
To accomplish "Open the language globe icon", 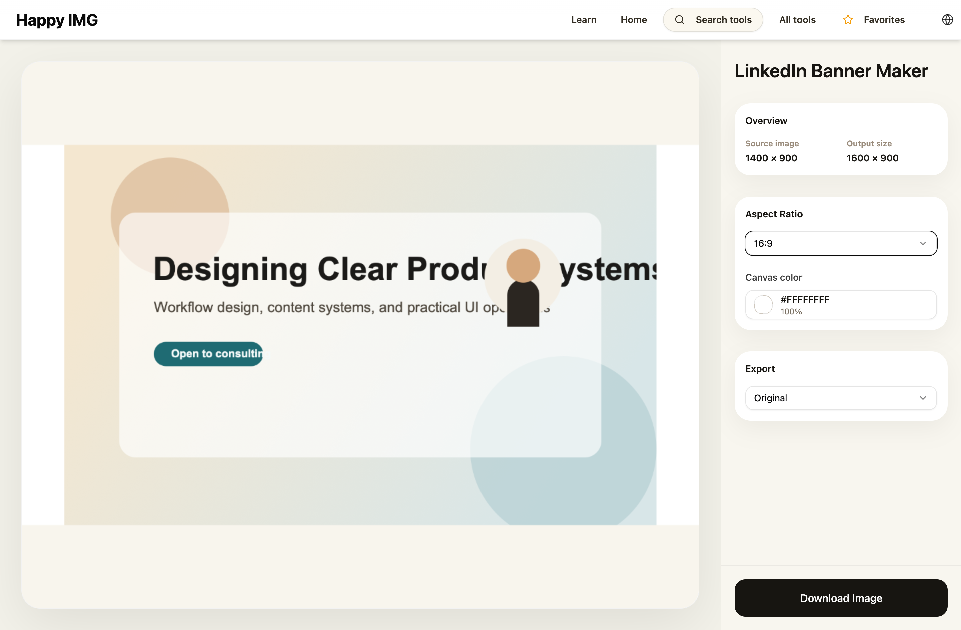I will pyautogui.click(x=947, y=19).
